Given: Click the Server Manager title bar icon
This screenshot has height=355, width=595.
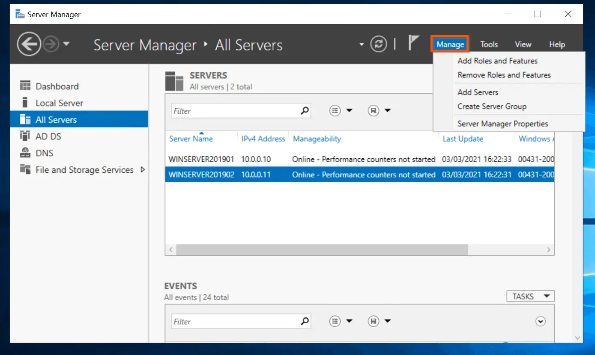Looking at the screenshot, I should pyautogui.click(x=20, y=14).
